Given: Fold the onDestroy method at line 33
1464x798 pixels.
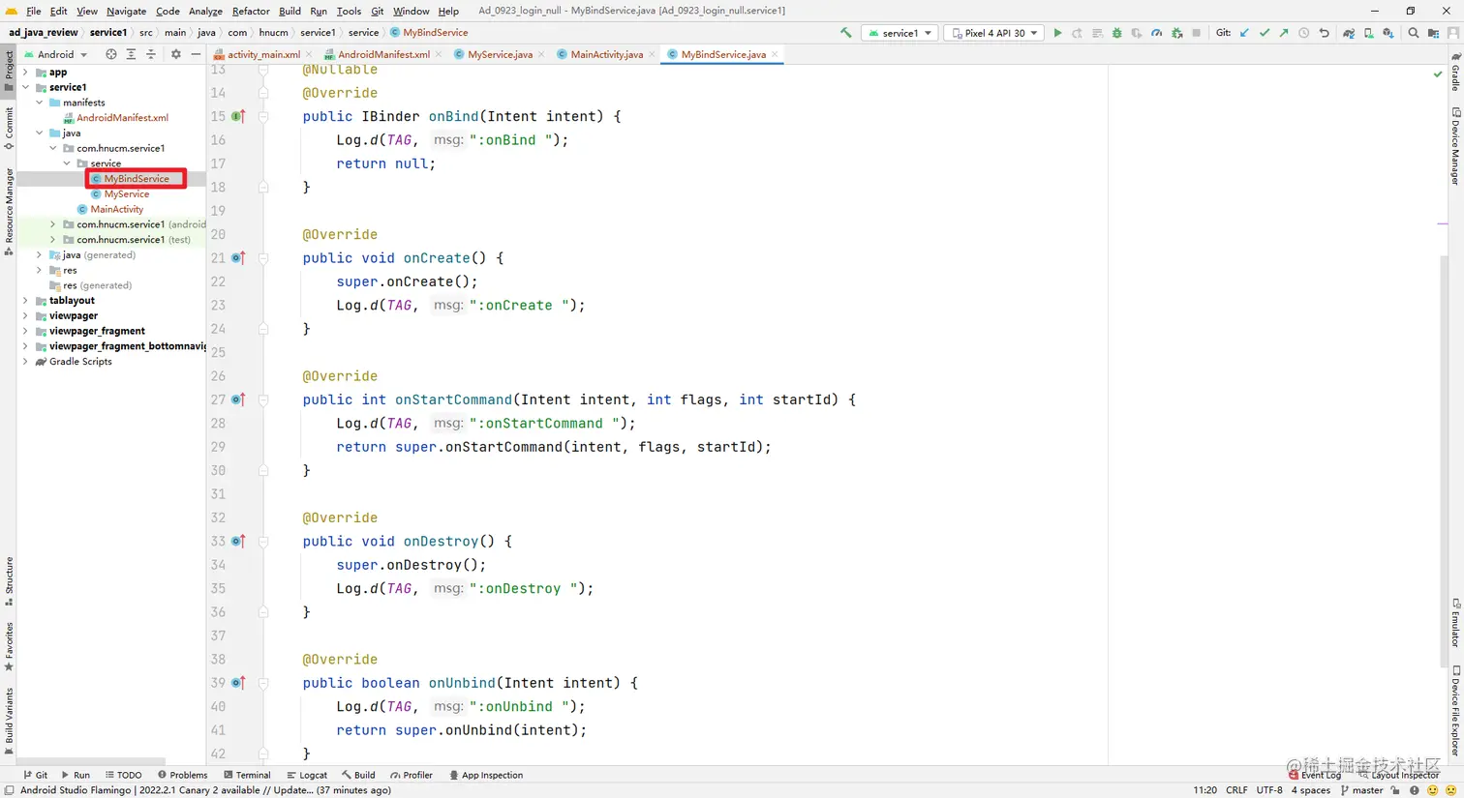Looking at the screenshot, I should pyautogui.click(x=263, y=542).
